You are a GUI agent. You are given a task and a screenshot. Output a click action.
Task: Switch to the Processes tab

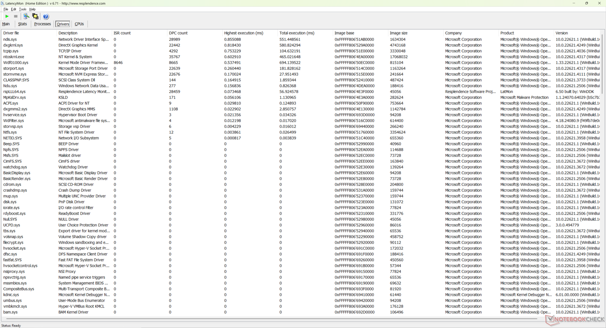(x=42, y=24)
